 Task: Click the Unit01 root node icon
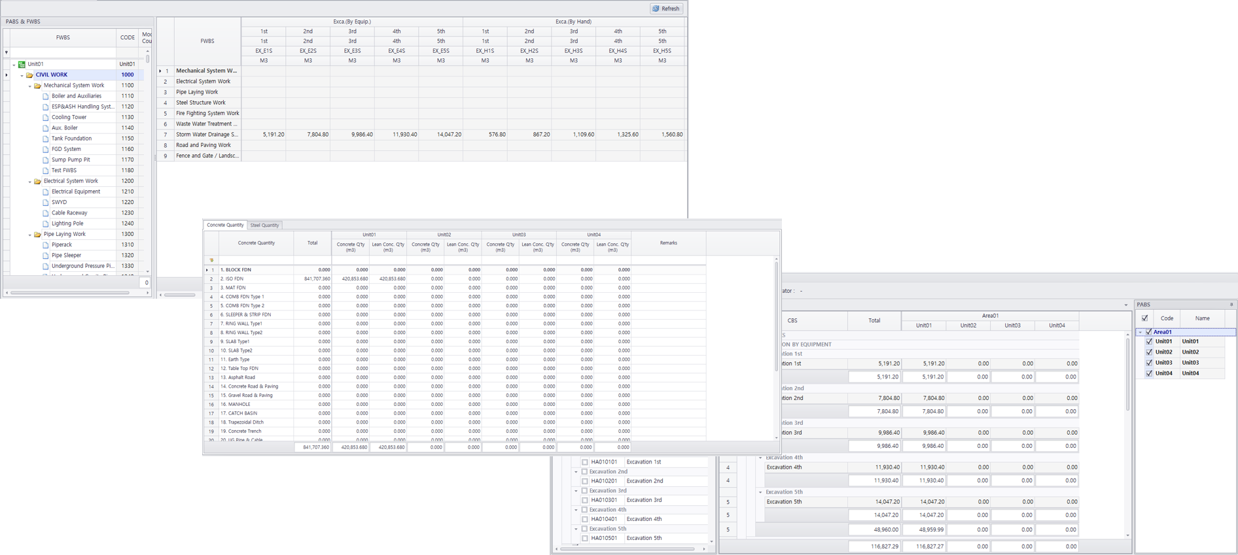(22, 64)
